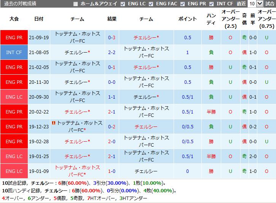Click handicap value 1 on 21-08-05
Image resolution: width=276 pixels, height=203 pixels.
pyautogui.click(x=187, y=52)
